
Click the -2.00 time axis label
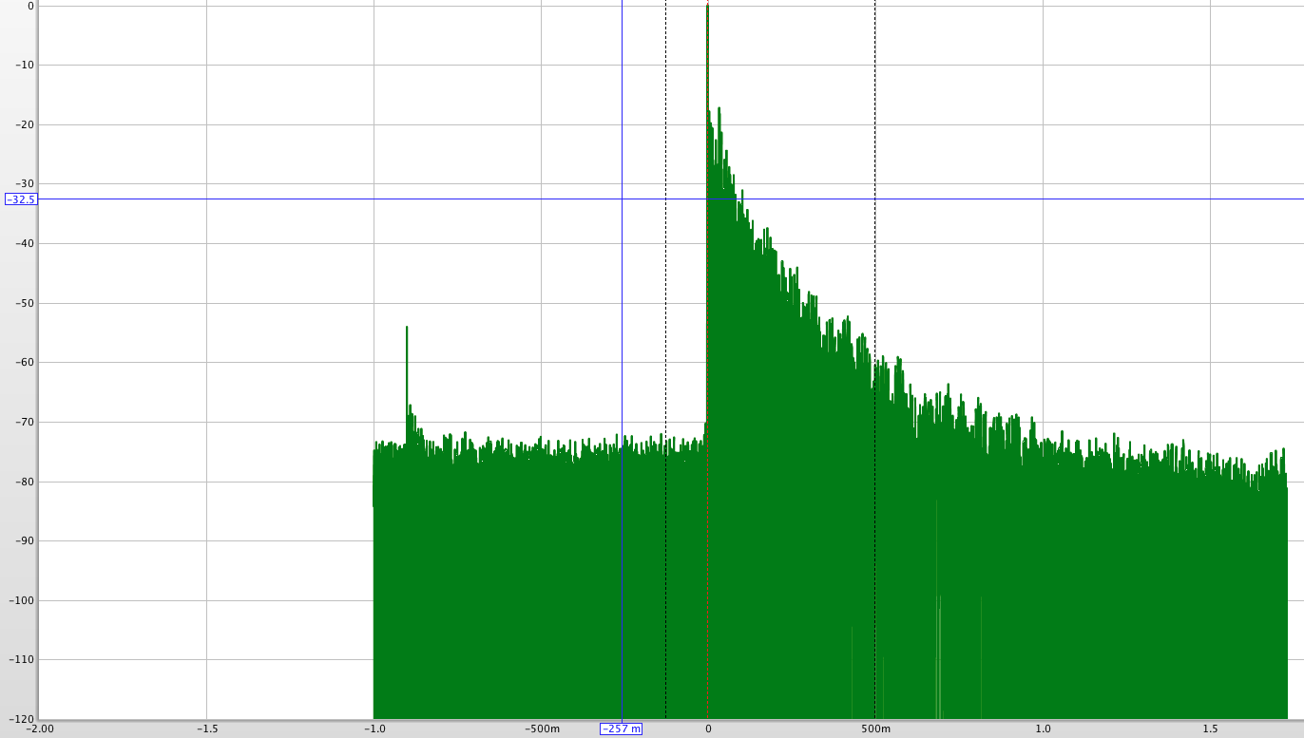[40, 729]
